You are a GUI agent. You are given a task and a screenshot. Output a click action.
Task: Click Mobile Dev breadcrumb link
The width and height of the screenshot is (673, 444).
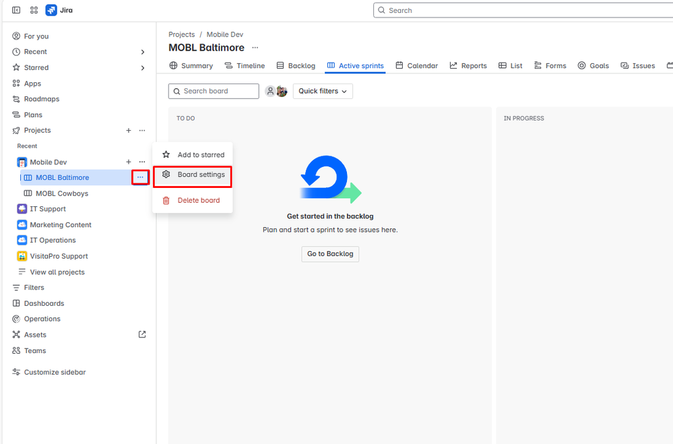click(225, 34)
